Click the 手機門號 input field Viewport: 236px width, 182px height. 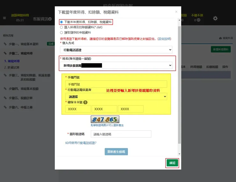click(x=116, y=84)
